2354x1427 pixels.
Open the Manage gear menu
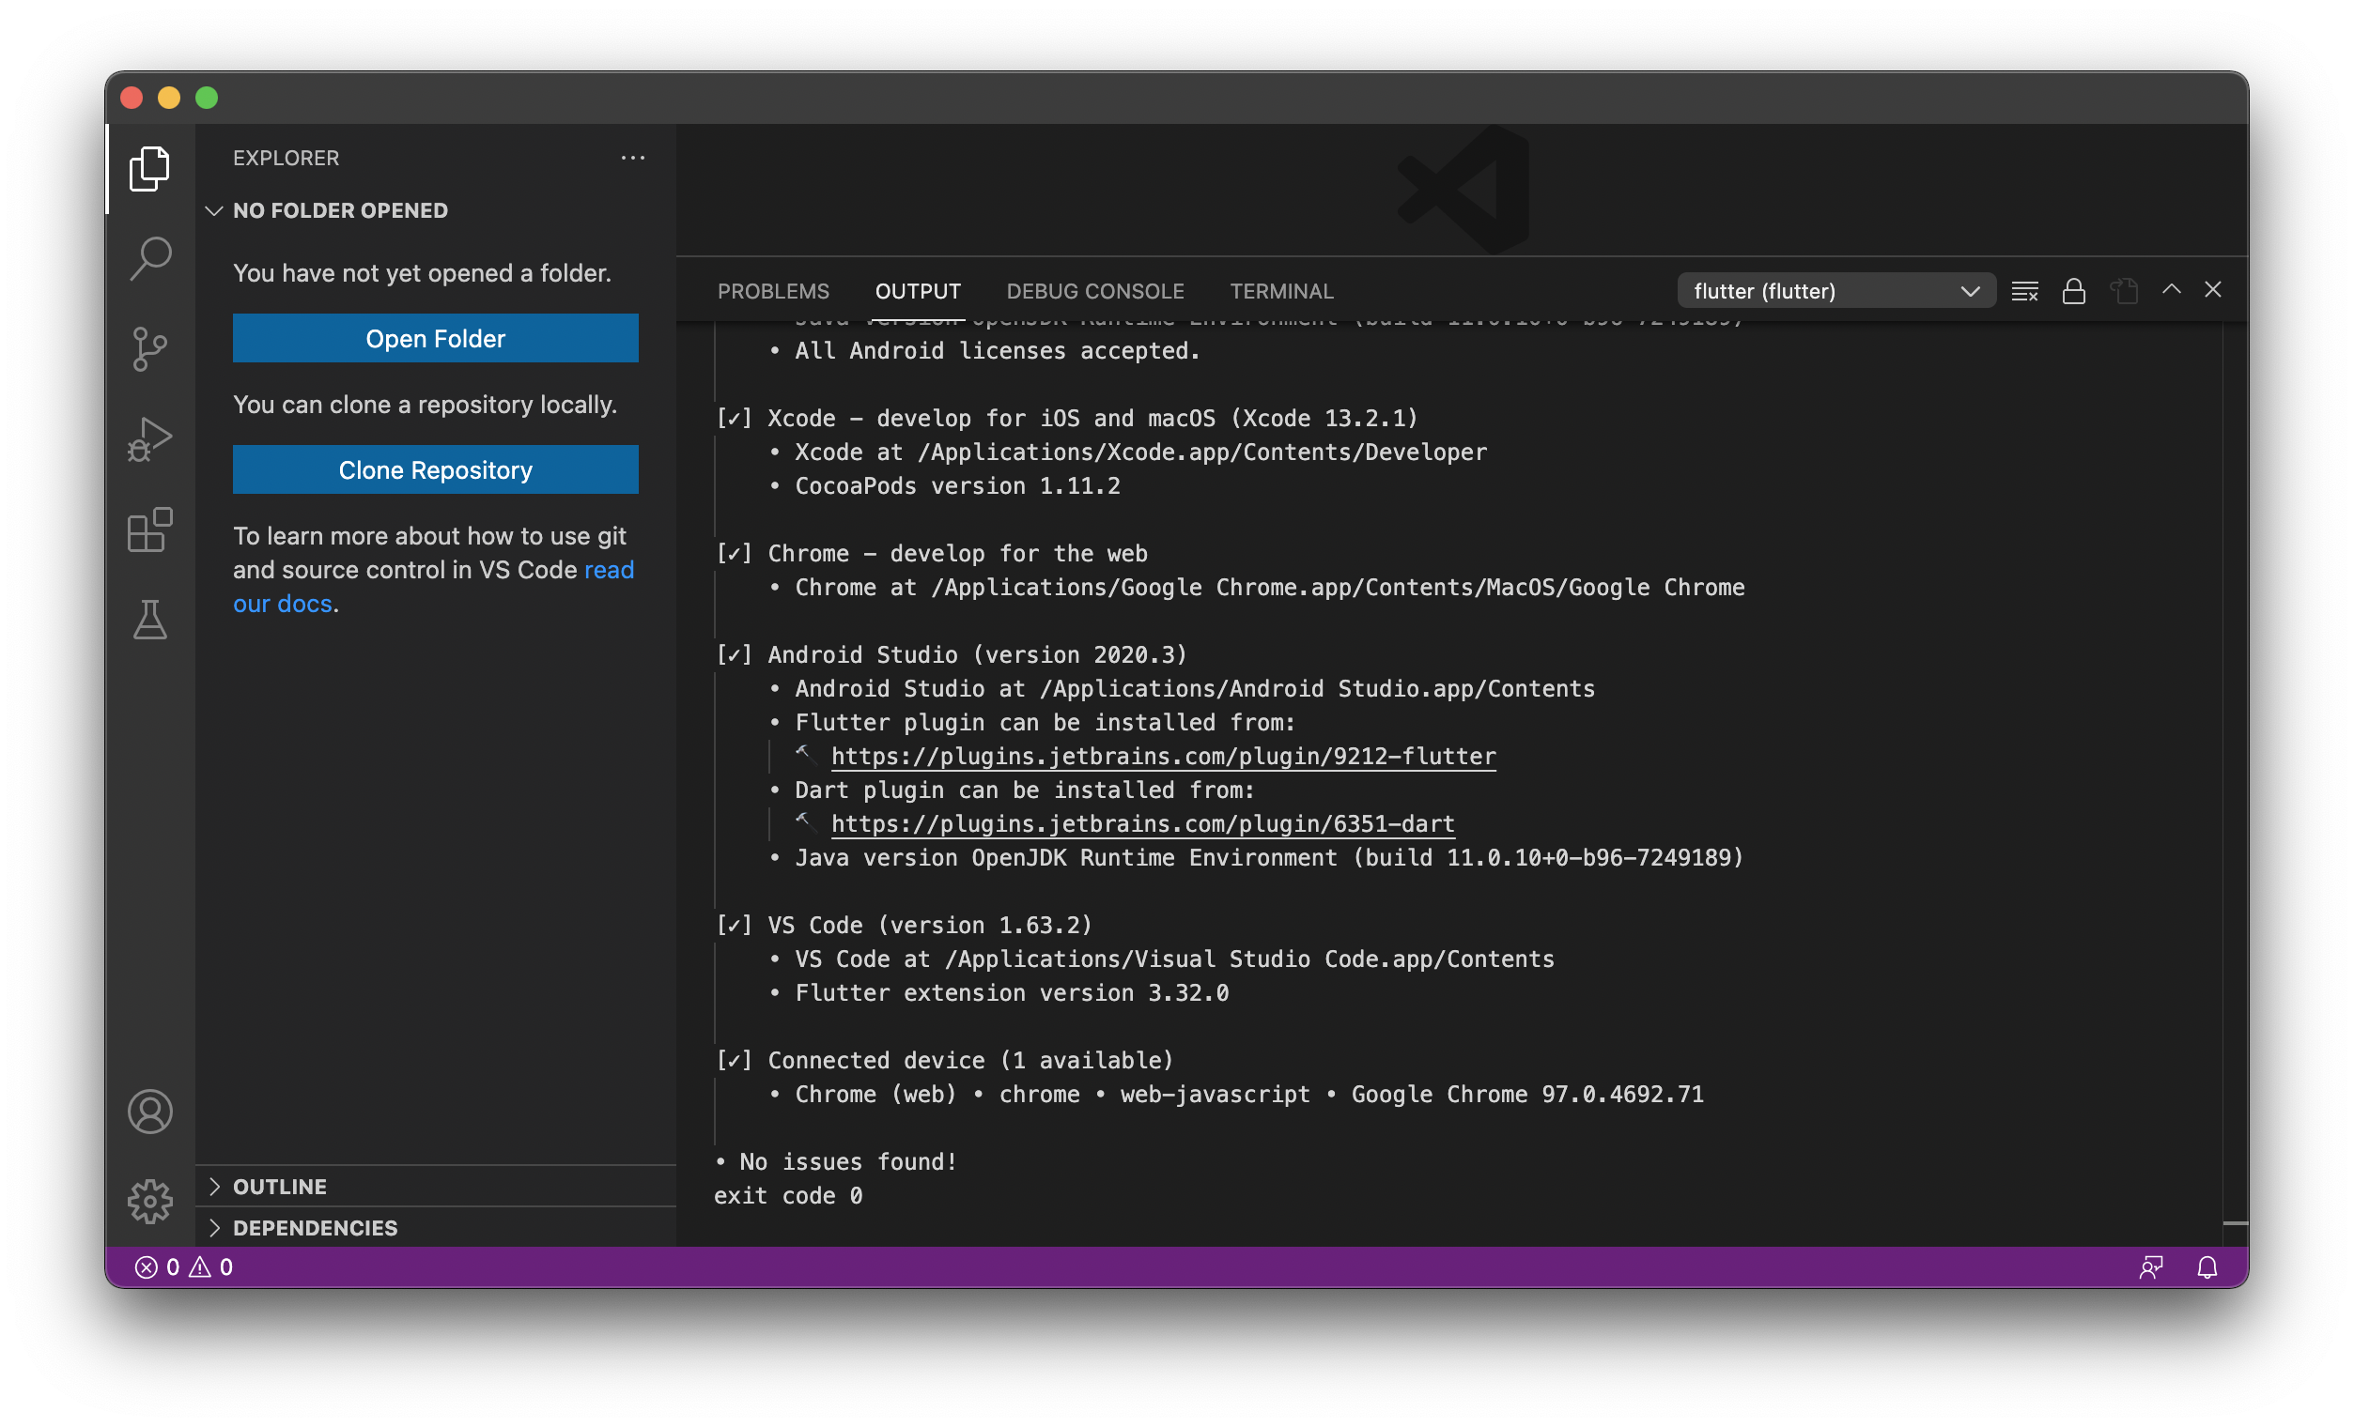(150, 1201)
